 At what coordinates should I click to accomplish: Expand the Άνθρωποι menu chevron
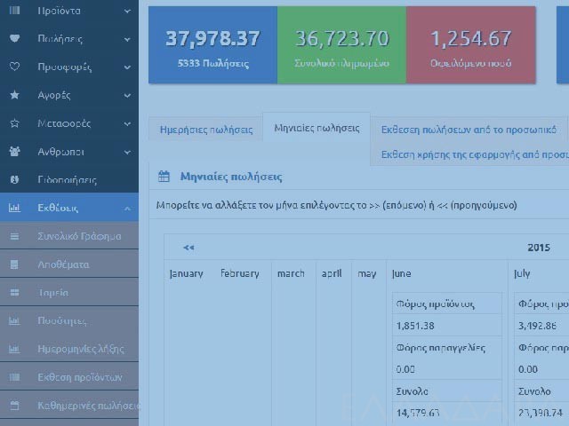127,152
